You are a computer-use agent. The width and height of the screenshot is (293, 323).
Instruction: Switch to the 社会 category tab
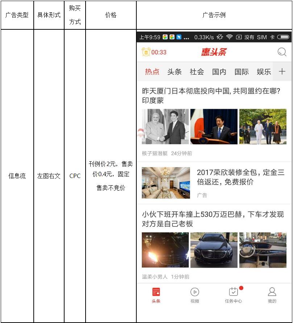(x=197, y=72)
